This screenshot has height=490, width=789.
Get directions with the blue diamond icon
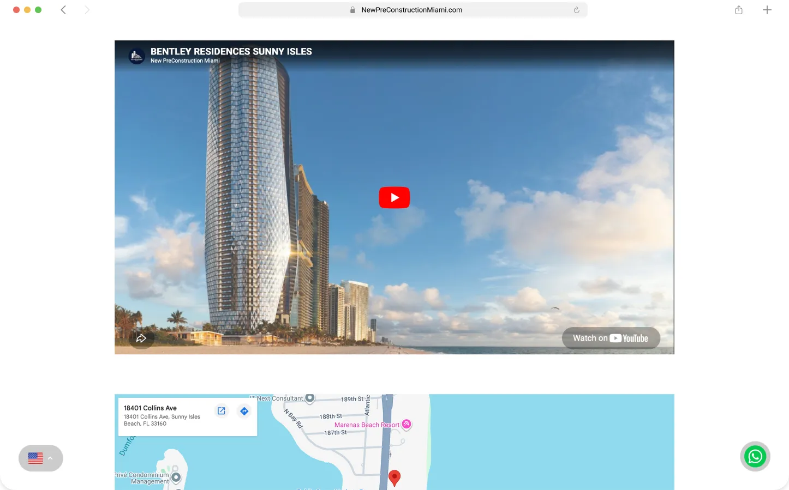coord(244,411)
